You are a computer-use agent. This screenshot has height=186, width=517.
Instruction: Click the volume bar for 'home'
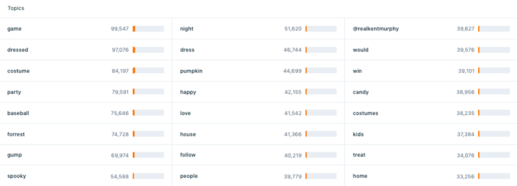(x=494, y=176)
